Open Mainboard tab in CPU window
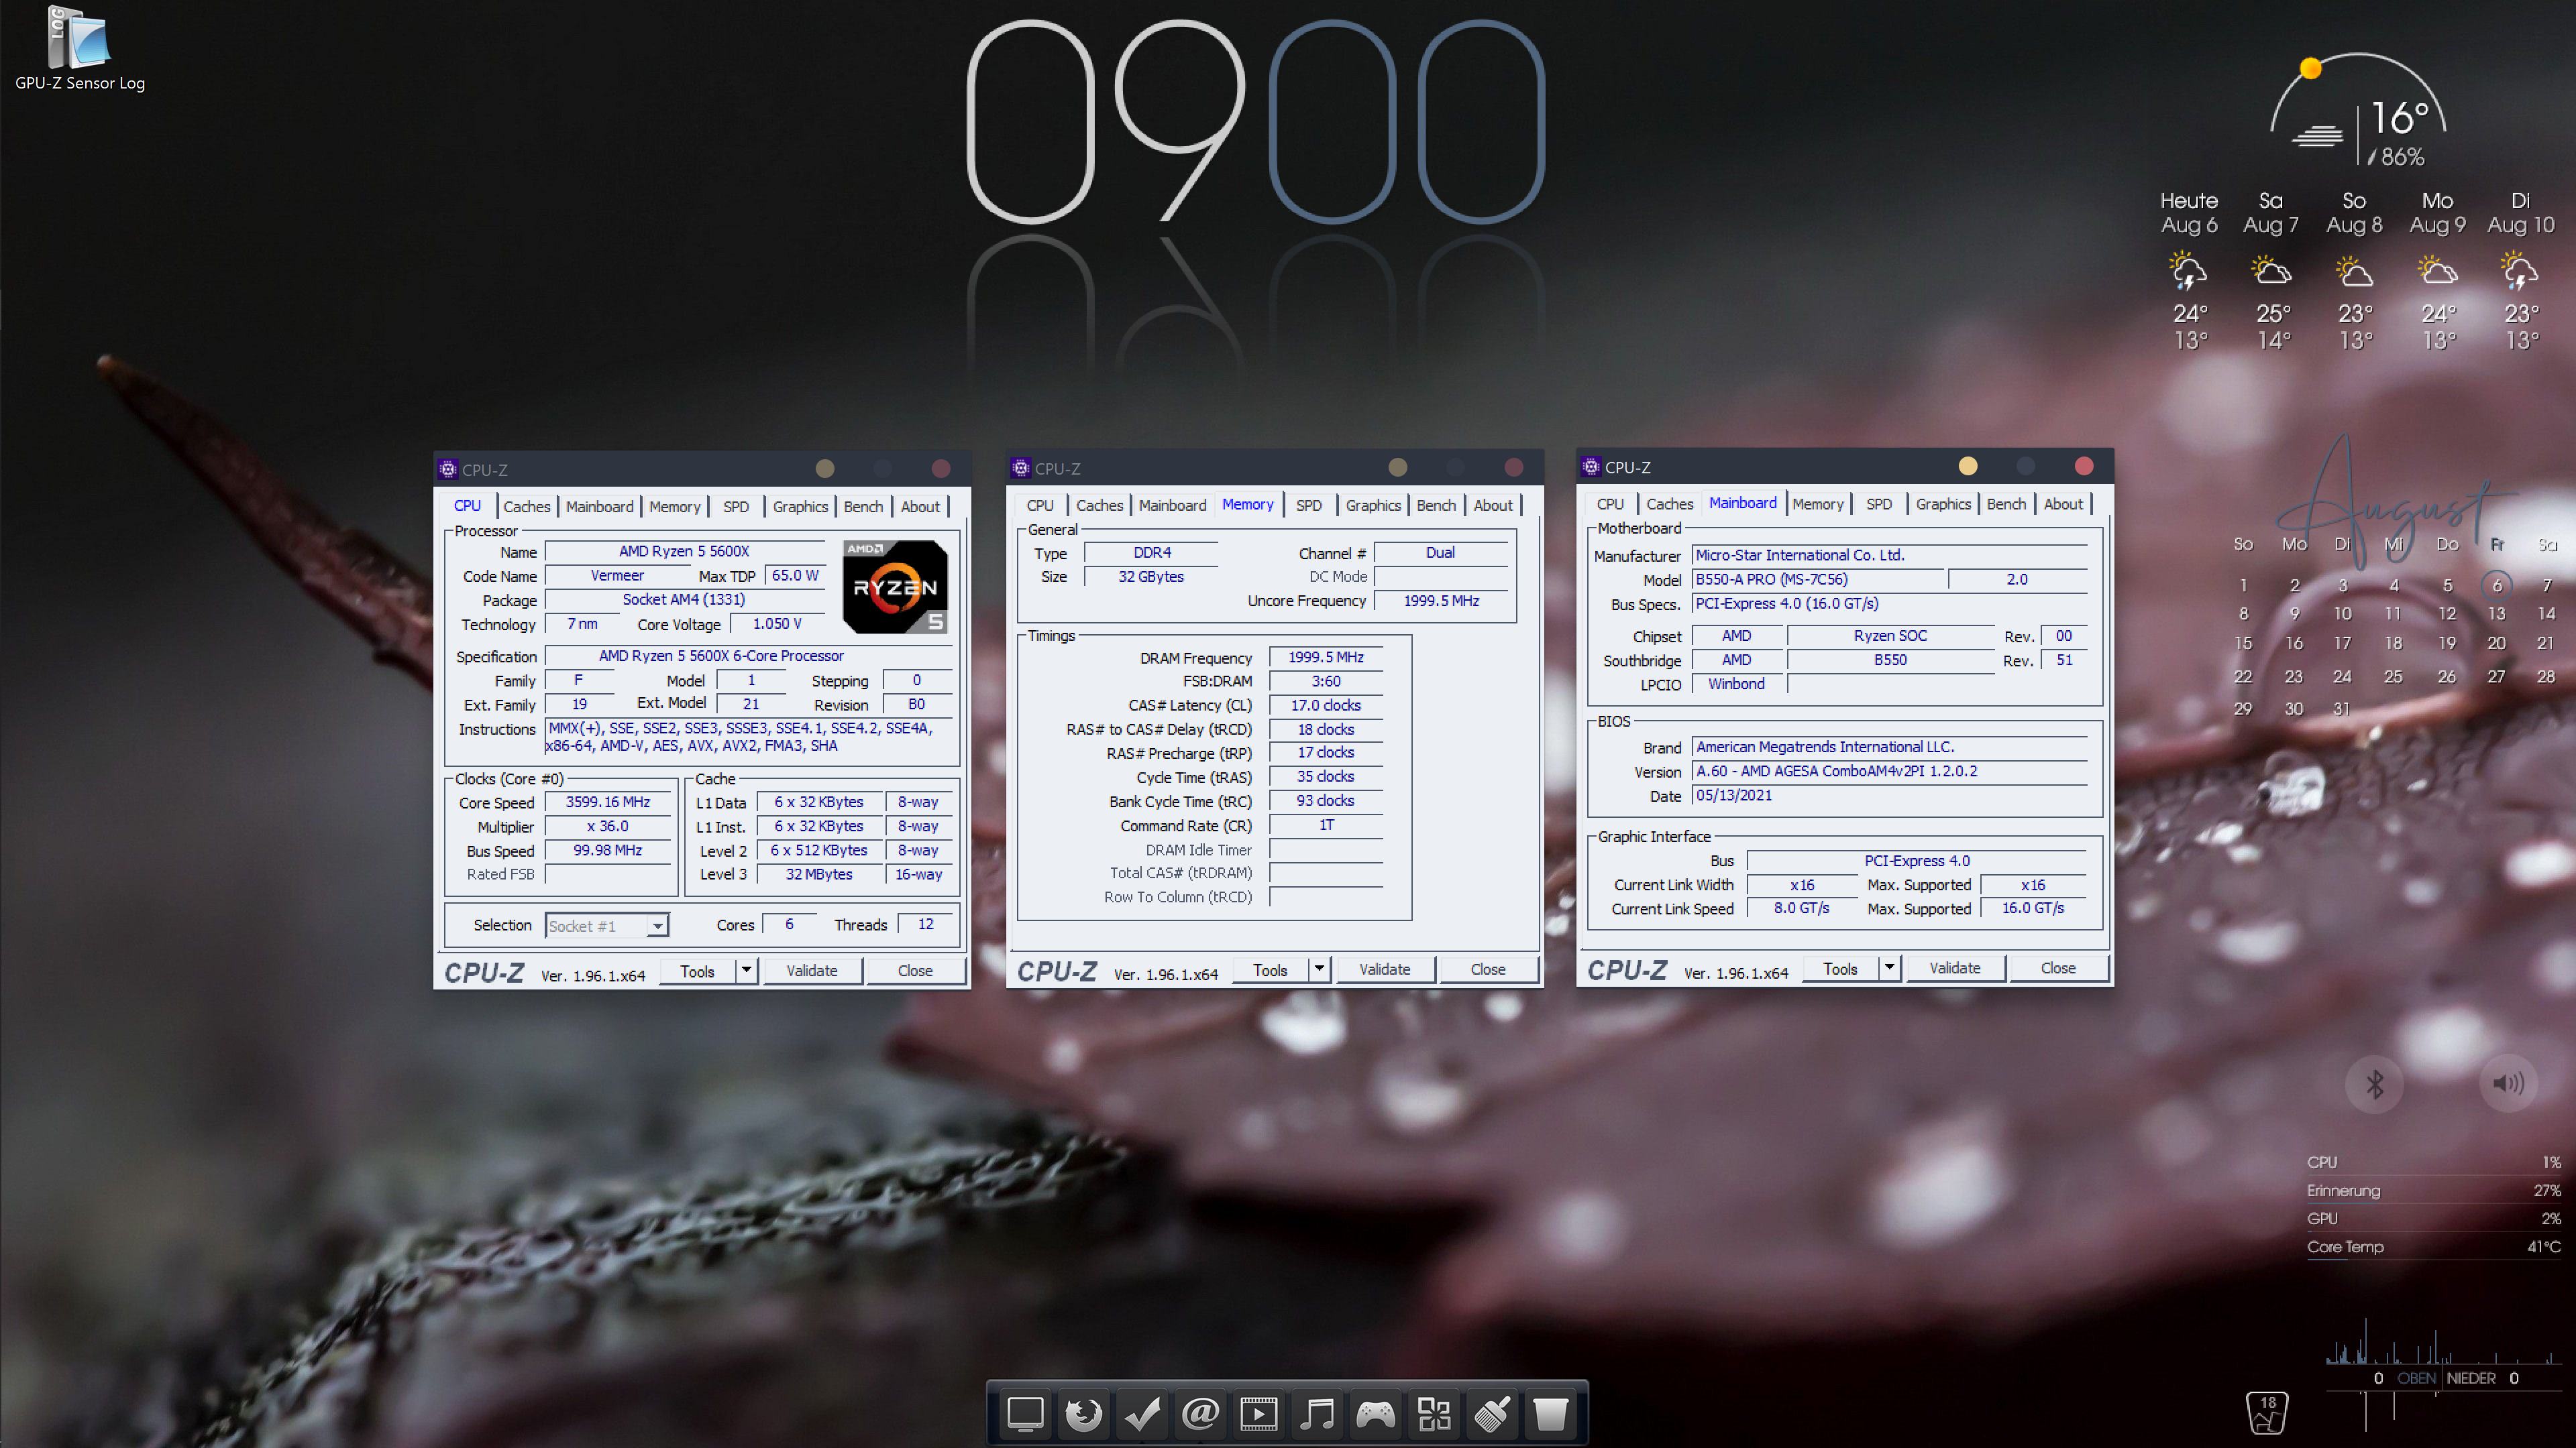The width and height of the screenshot is (2576, 1448). [x=599, y=507]
